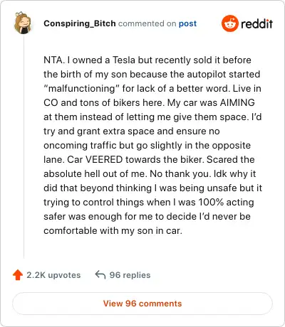Click the word AIMING in the comment

pyautogui.click(x=237, y=103)
